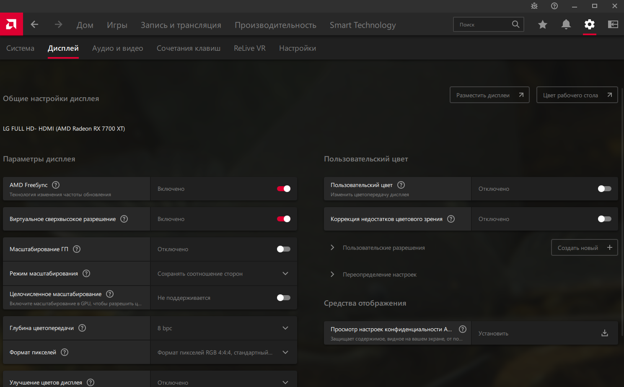
Task: Go back with the left arrow
Action: point(35,25)
